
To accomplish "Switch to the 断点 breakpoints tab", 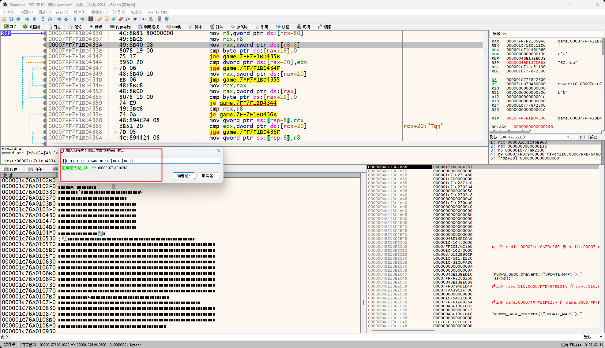I will click(96, 27).
